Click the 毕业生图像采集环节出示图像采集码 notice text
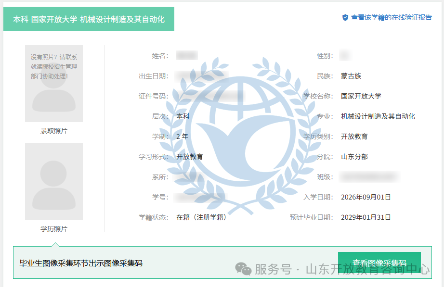This screenshot has height=287, width=444. tap(81, 263)
